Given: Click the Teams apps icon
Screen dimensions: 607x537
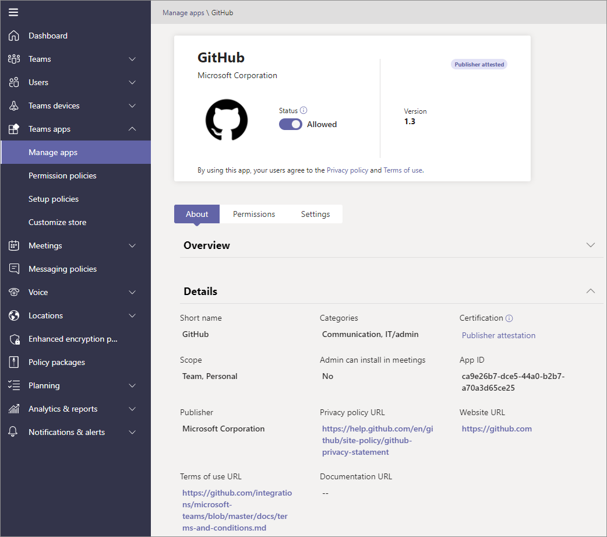Looking at the screenshot, I should click(13, 129).
